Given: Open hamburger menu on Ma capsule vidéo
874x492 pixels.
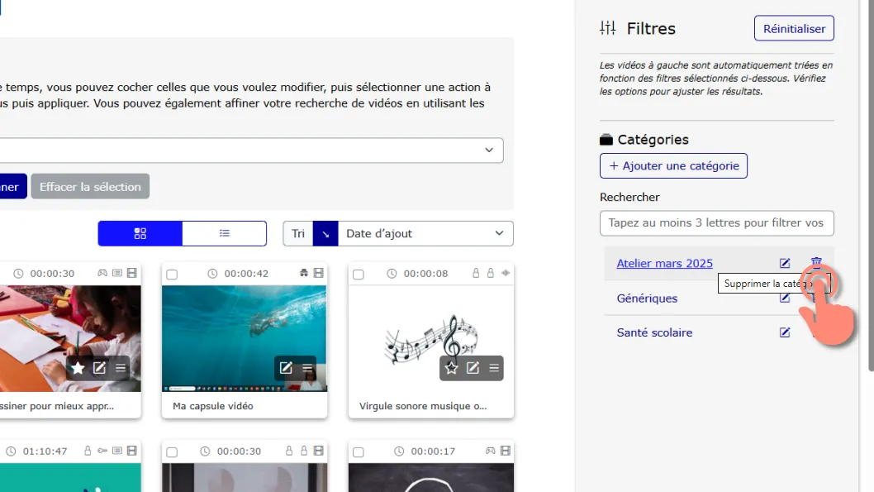Looking at the screenshot, I should click(x=307, y=368).
